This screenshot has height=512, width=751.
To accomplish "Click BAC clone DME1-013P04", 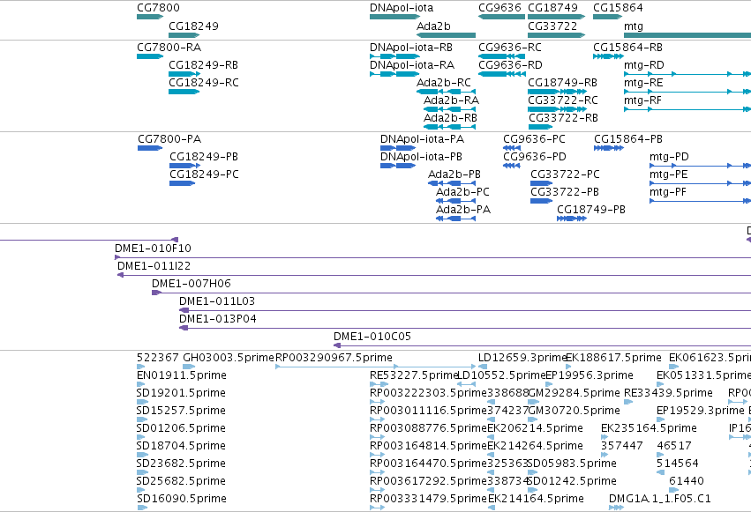I will 217,319.
